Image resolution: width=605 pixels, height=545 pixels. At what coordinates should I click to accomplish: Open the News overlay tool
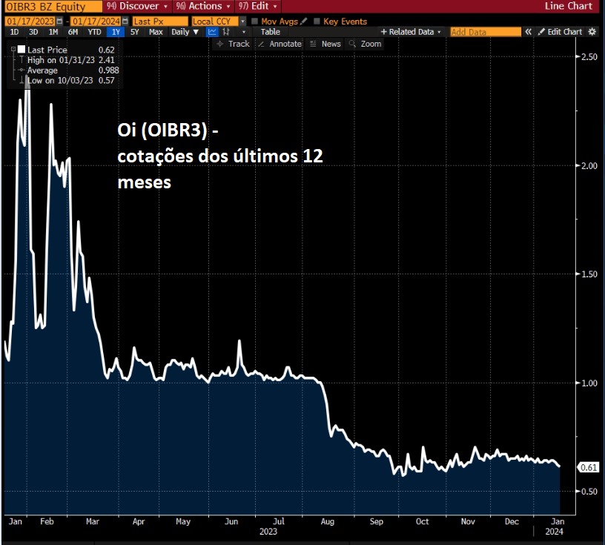point(325,44)
